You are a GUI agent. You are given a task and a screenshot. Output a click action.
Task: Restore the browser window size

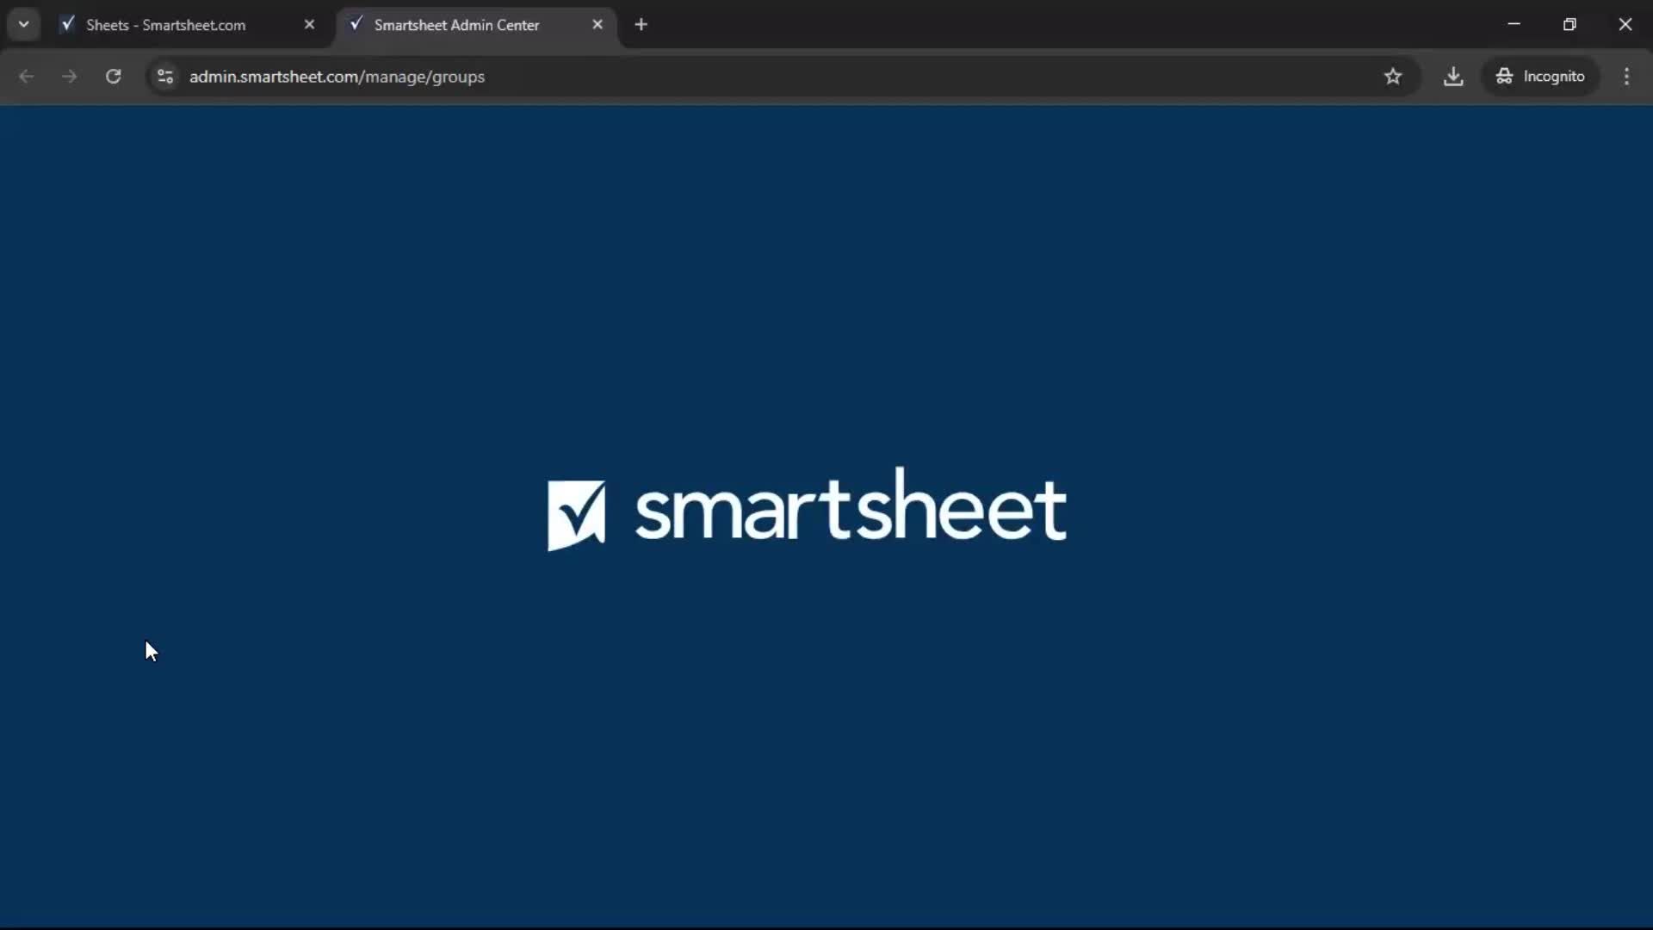[x=1570, y=24]
